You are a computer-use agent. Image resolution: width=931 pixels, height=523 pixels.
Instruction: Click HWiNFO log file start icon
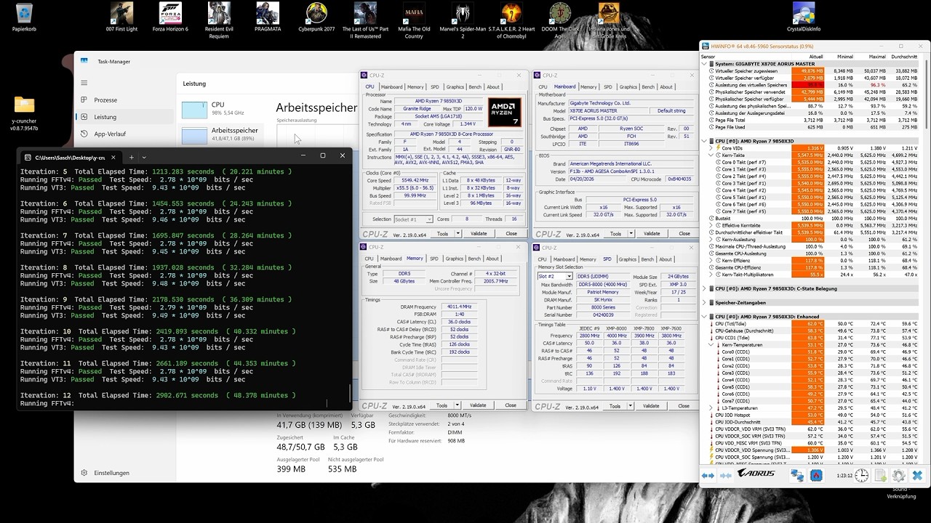[880, 475]
